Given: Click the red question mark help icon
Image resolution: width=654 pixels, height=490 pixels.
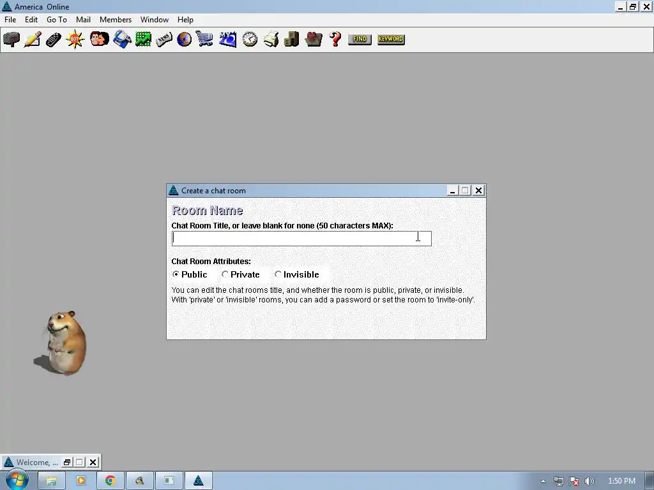Looking at the screenshot, I should point(335,40).
